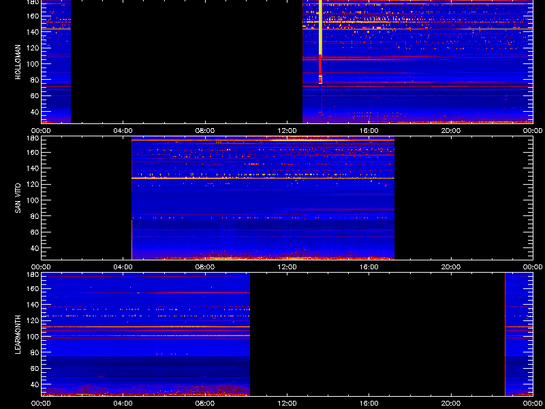
Task: Select the 16:00 time label under Holloman panel
Action: [x=369, y=131]
